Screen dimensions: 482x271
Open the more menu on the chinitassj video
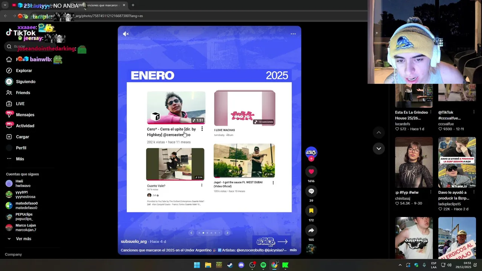click(431, 192)
